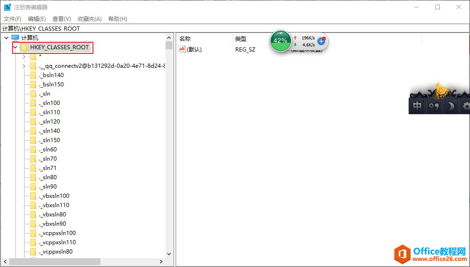This screenshot has height=267, width=470.
Task: Click the ._bsln140 folder icon
Action: point(33,75)
